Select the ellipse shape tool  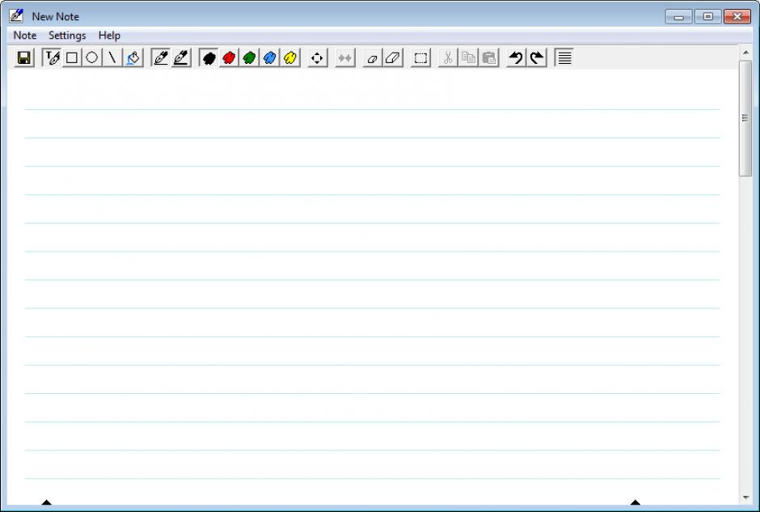(91, 58)
